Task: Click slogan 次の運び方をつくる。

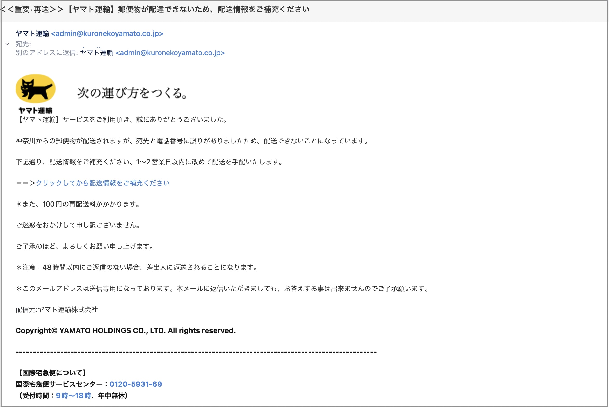Action: click(132, 93)
